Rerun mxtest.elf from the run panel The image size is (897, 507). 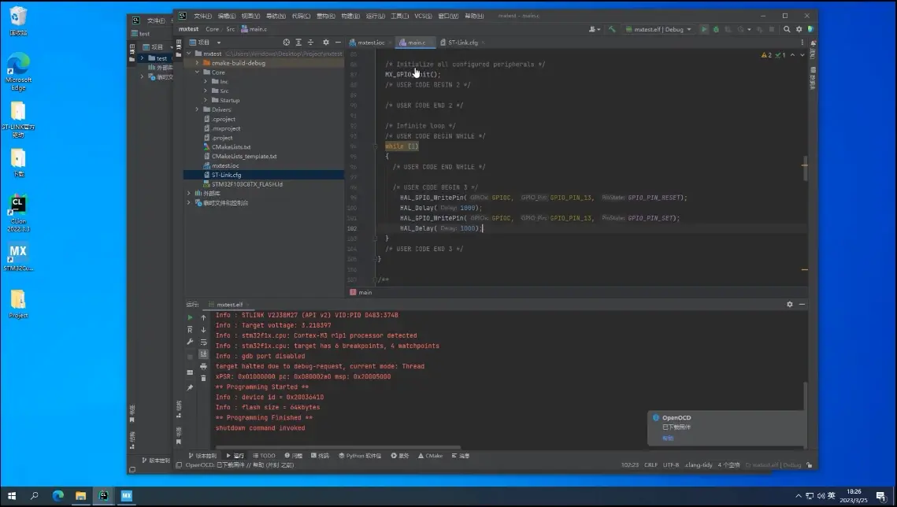[x=190, y=317]
